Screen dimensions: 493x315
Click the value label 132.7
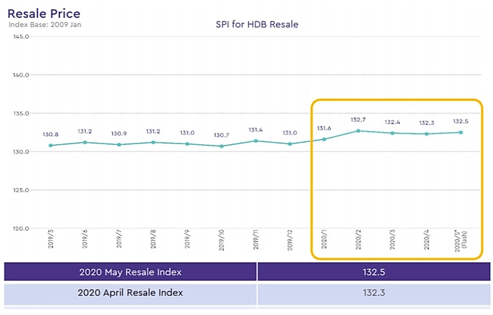(358, 119)
